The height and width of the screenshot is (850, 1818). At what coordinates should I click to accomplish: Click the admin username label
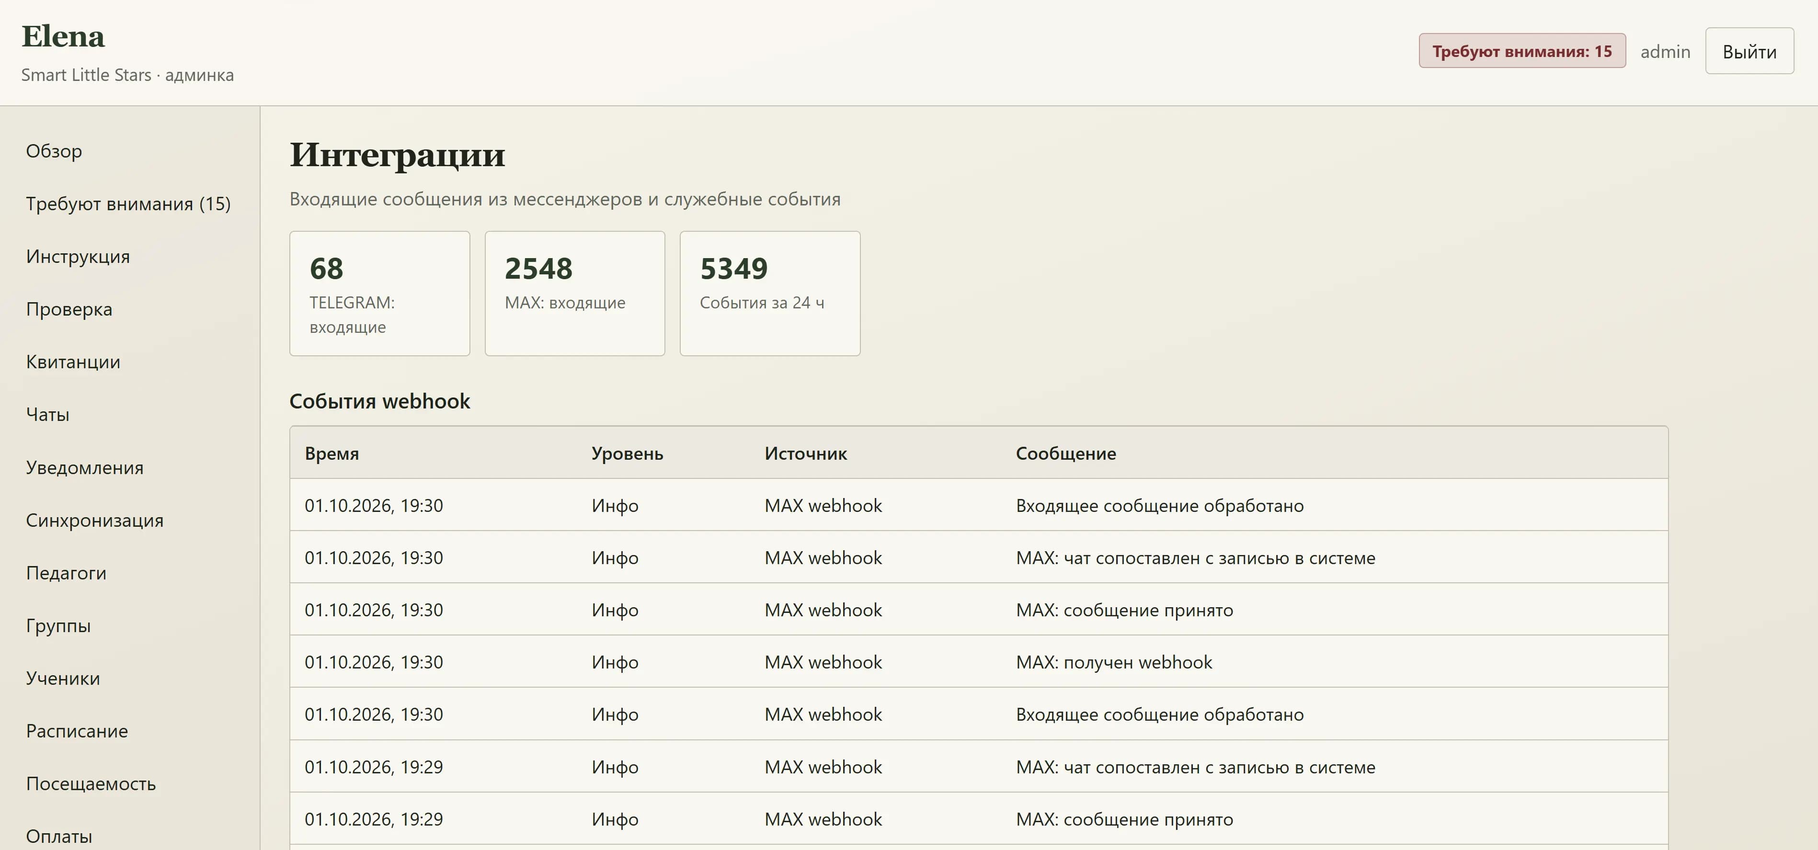tap(1666, 52)
